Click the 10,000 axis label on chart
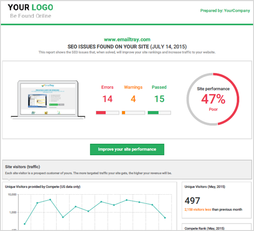Viewport: 254px width, 231px height. click(x=12, y=194)
